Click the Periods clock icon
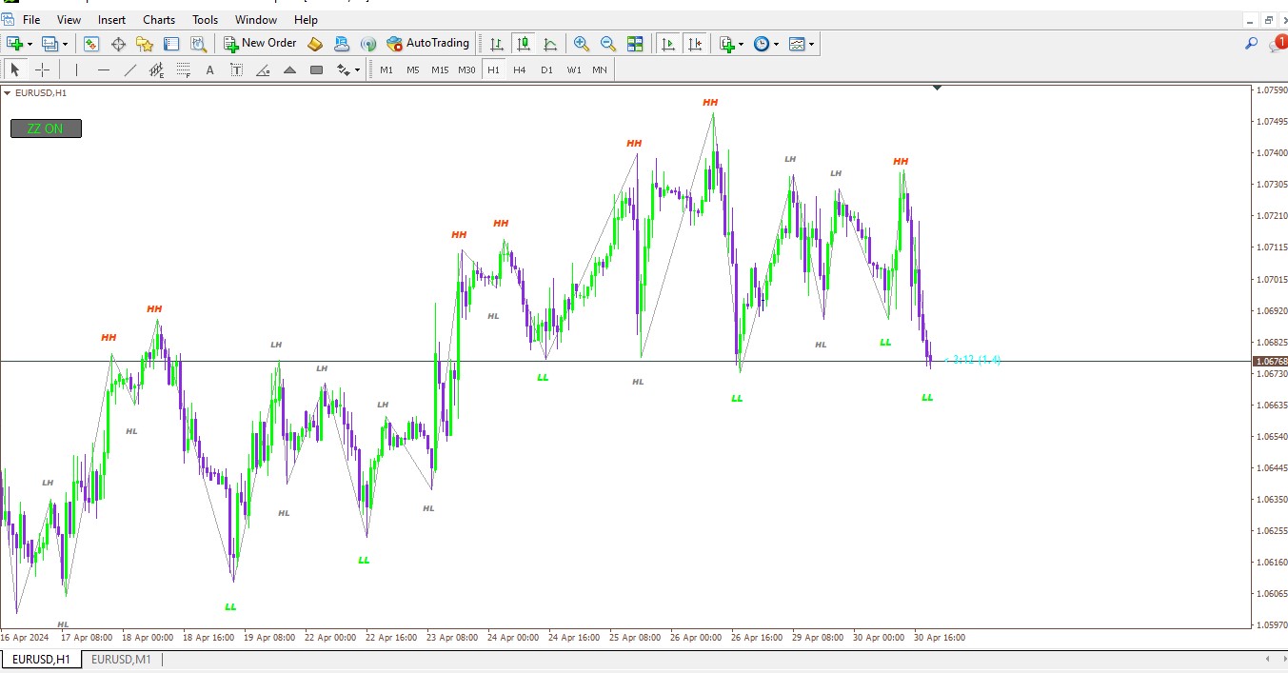This screenshot has height=673, width=1288. [761, 44]
